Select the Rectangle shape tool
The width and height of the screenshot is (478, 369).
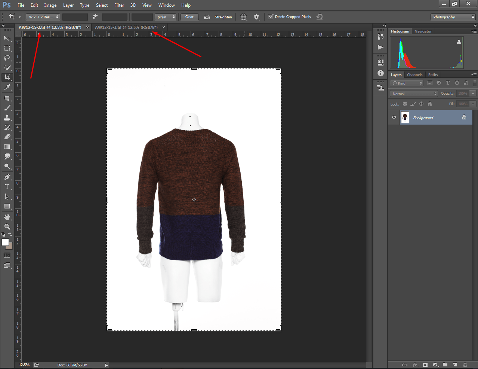click(7, 206)
